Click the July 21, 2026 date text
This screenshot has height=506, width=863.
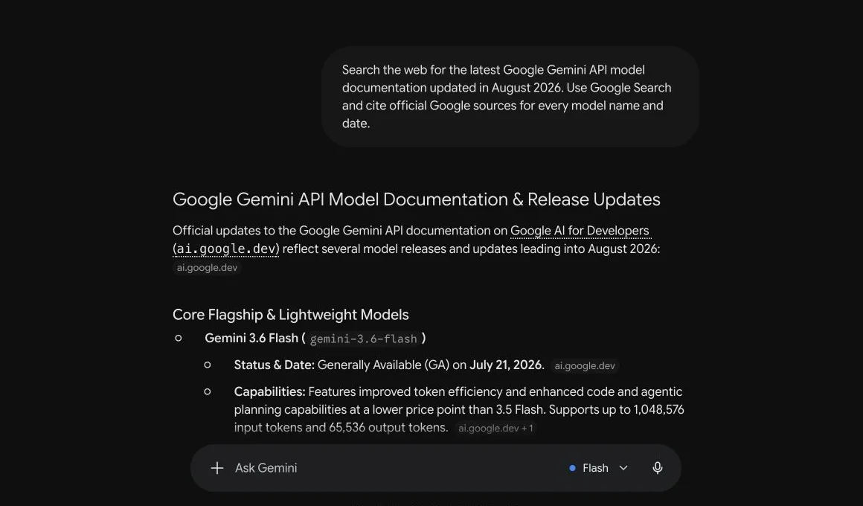pos(505,365)
